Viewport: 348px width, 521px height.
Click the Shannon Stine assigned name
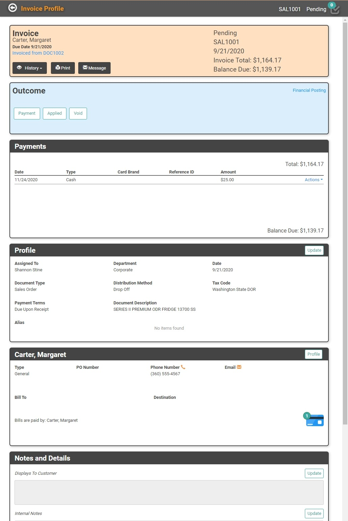28,270
